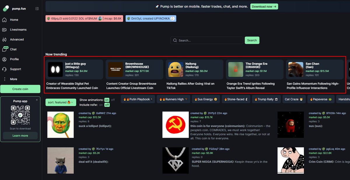Turn Show animations on
This screenshot has height=180, width=350.
107,100
